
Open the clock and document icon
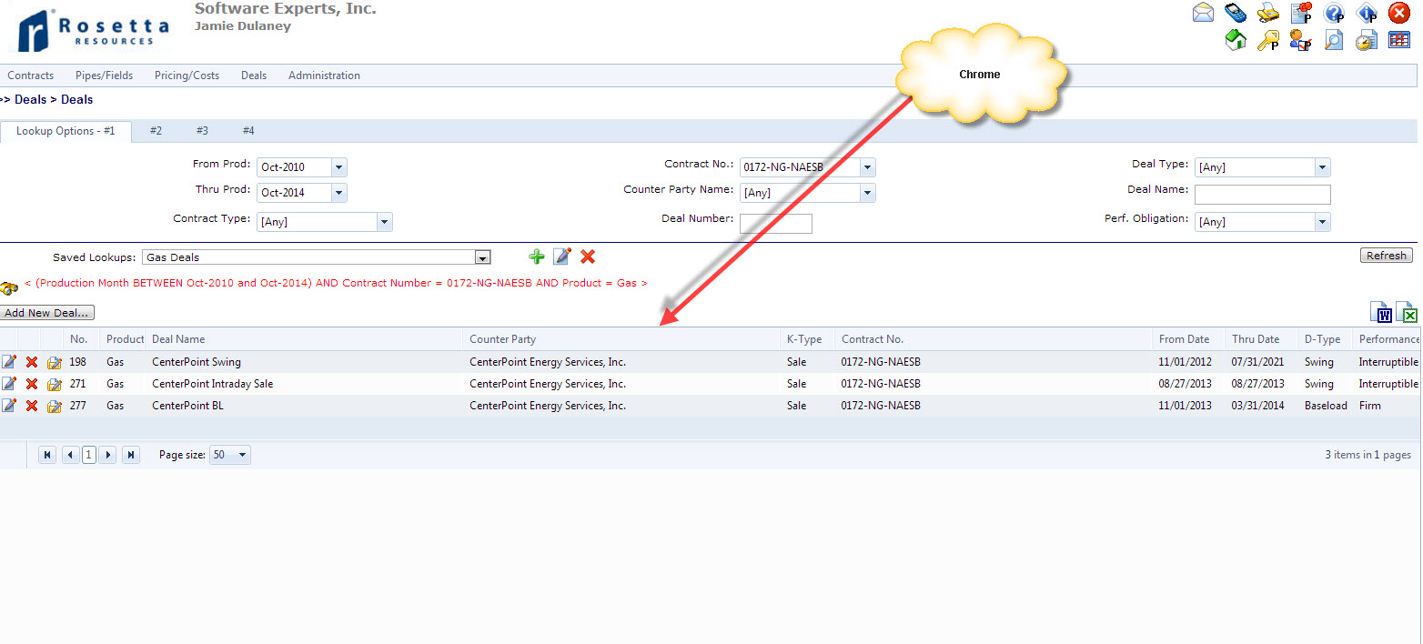pos(1367,40)
